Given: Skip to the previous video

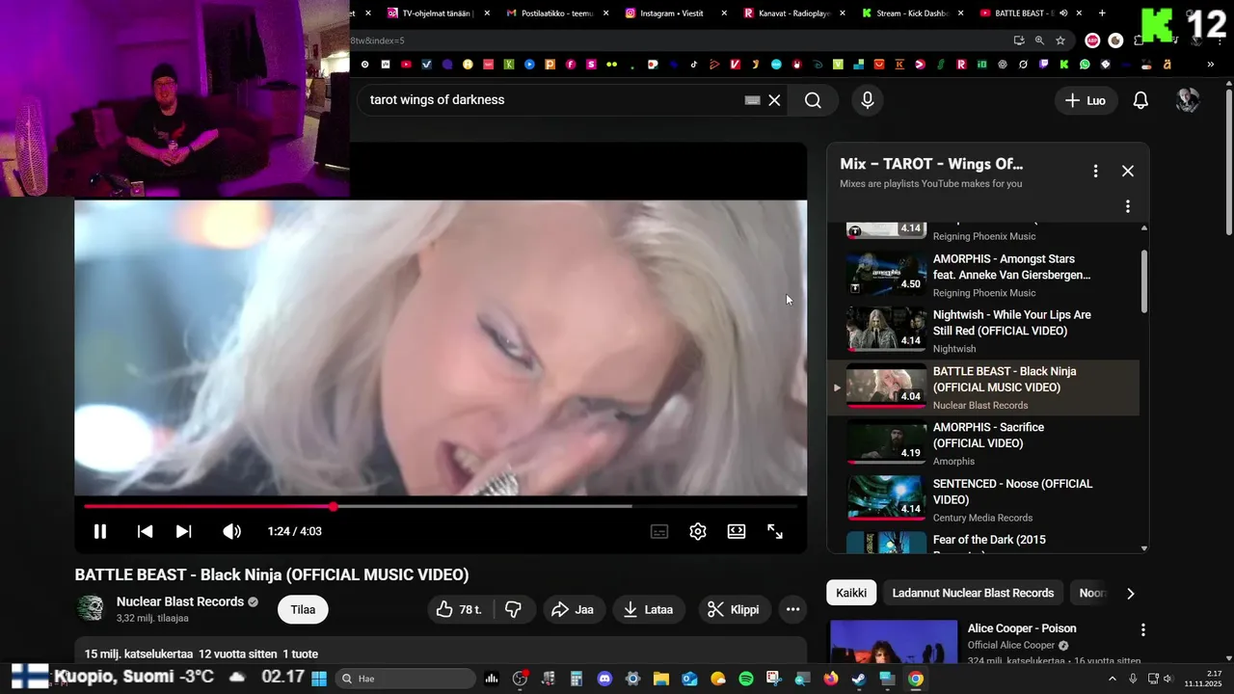Looking at the screenshot, I should [x=145, y=531].
